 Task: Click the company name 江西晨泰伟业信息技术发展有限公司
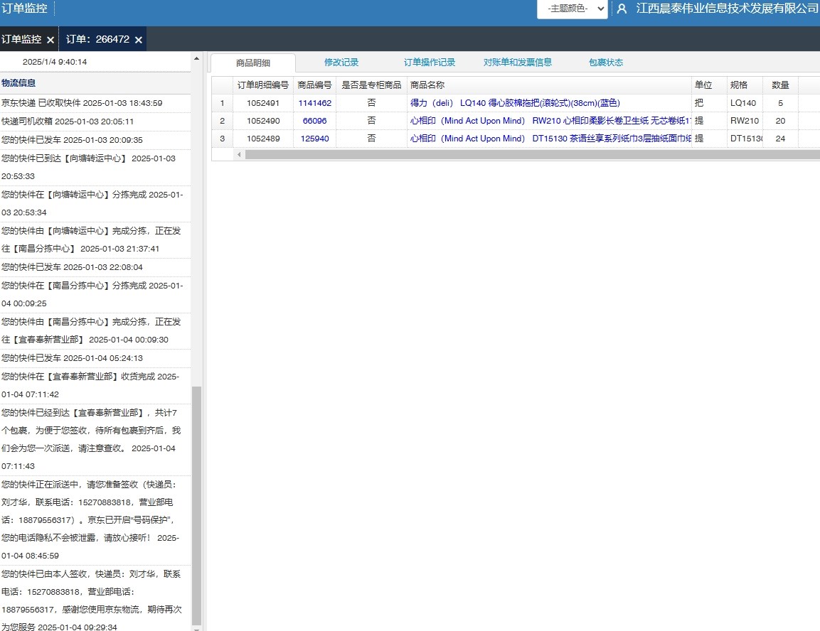(x=727, y=9)
